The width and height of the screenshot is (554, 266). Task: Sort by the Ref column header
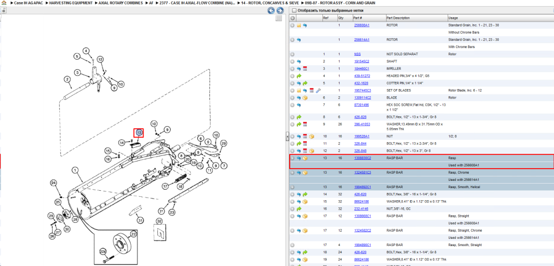point(330,18)
